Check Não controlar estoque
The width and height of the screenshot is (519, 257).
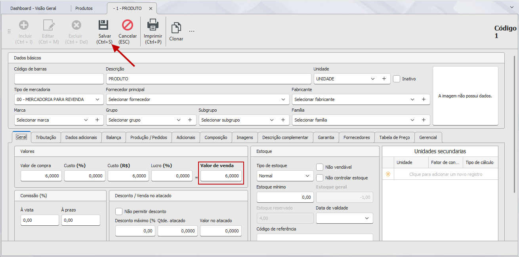pos(320,178)
